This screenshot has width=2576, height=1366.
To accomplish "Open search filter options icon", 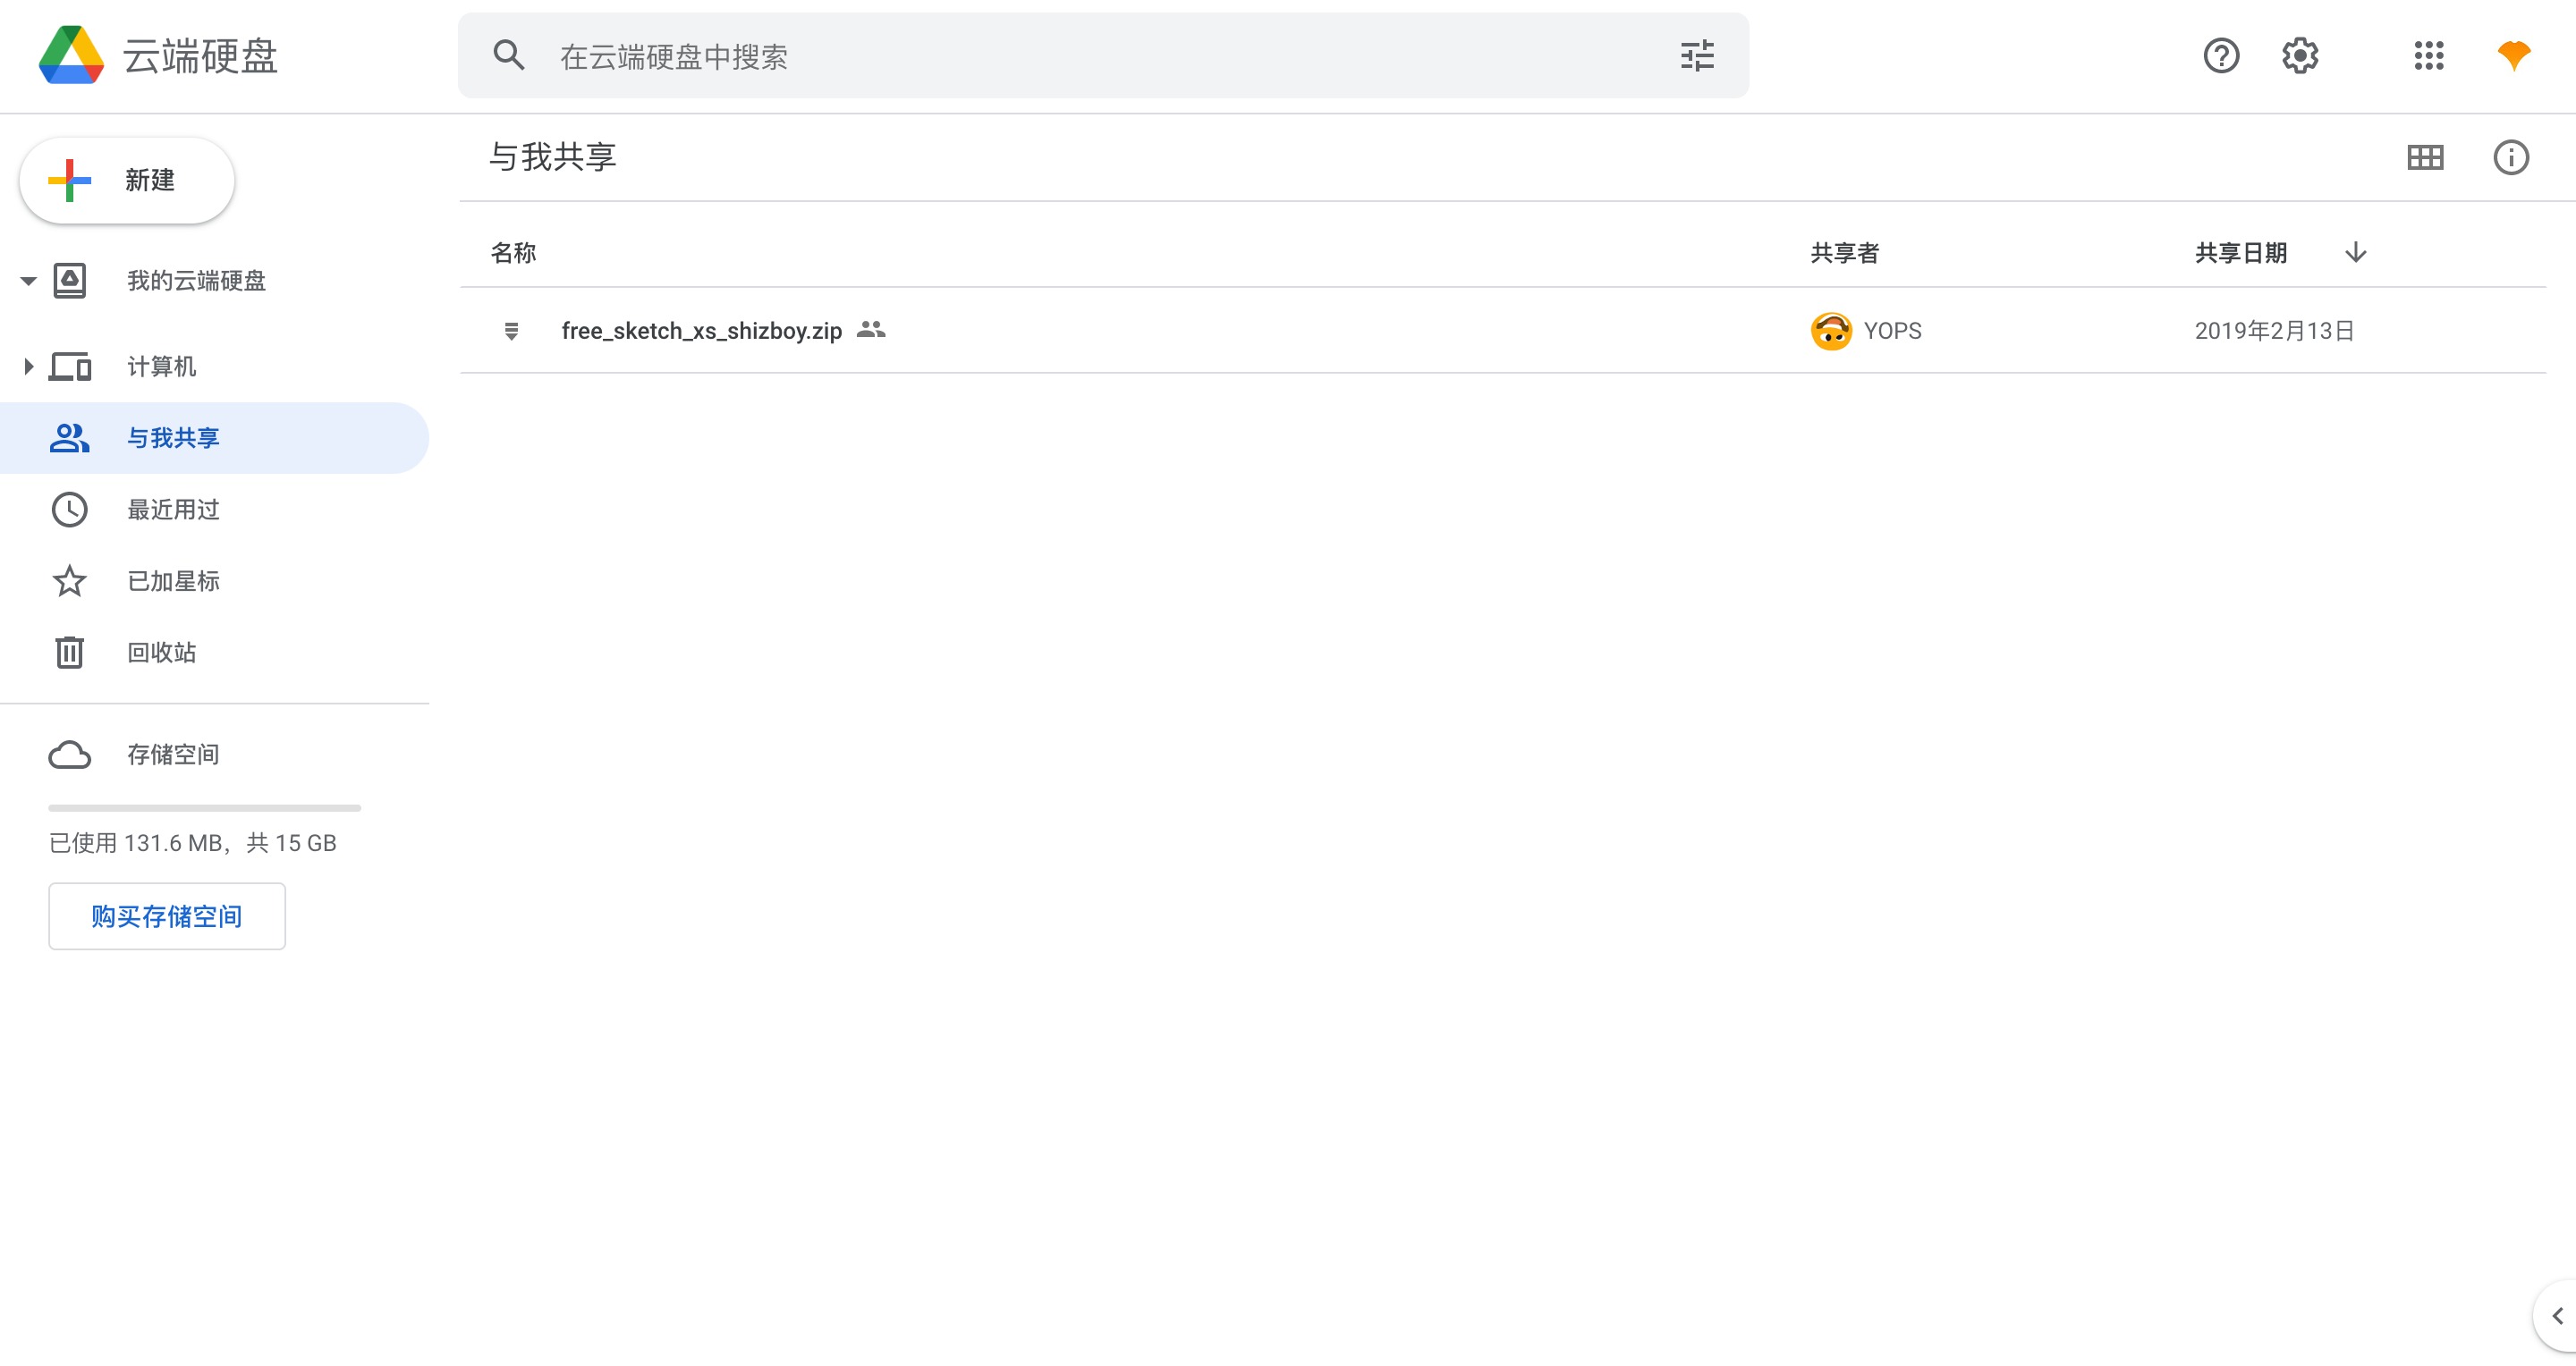I will (1697, 55).
